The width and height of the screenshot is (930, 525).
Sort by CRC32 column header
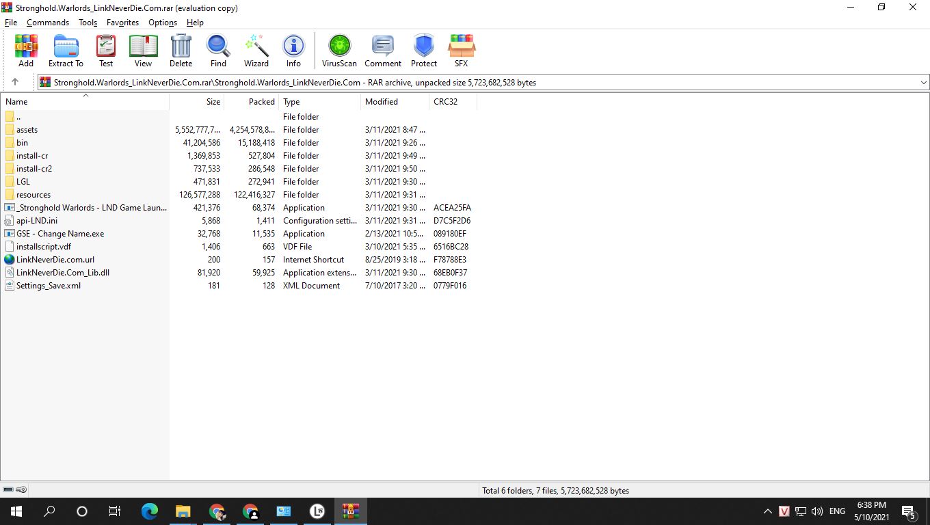point(453,102)
